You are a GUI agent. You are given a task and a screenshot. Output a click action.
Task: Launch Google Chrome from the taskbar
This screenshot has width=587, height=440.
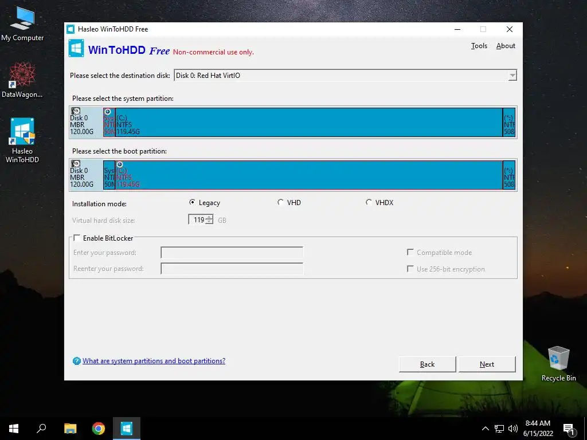click(x=99, y=429)
